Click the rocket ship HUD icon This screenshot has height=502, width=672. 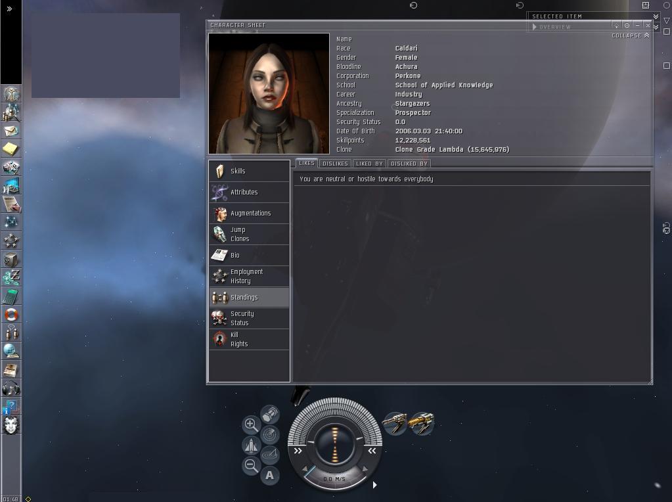pos(251,445)
